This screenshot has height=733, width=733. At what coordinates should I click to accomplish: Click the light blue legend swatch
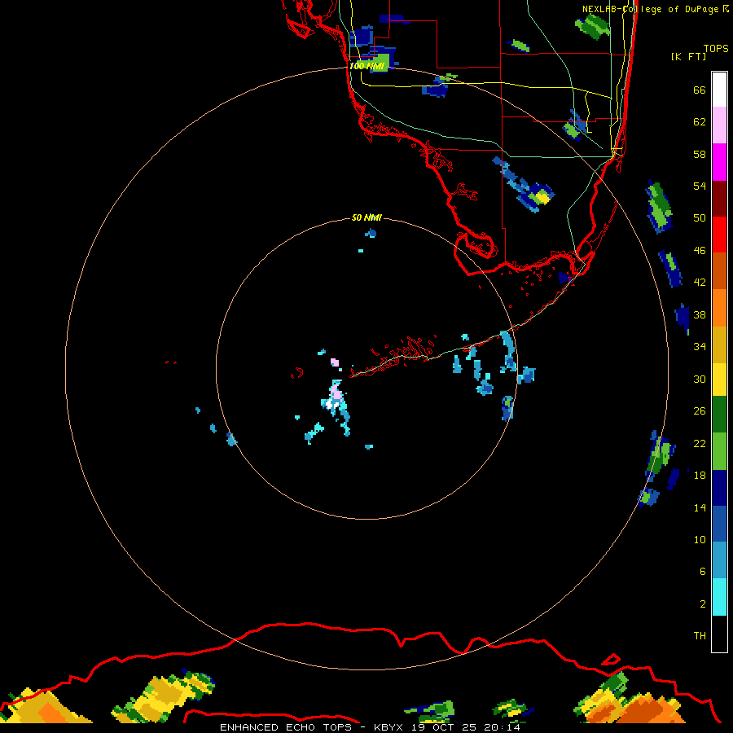pyautogui.click(x=719, y=560)
